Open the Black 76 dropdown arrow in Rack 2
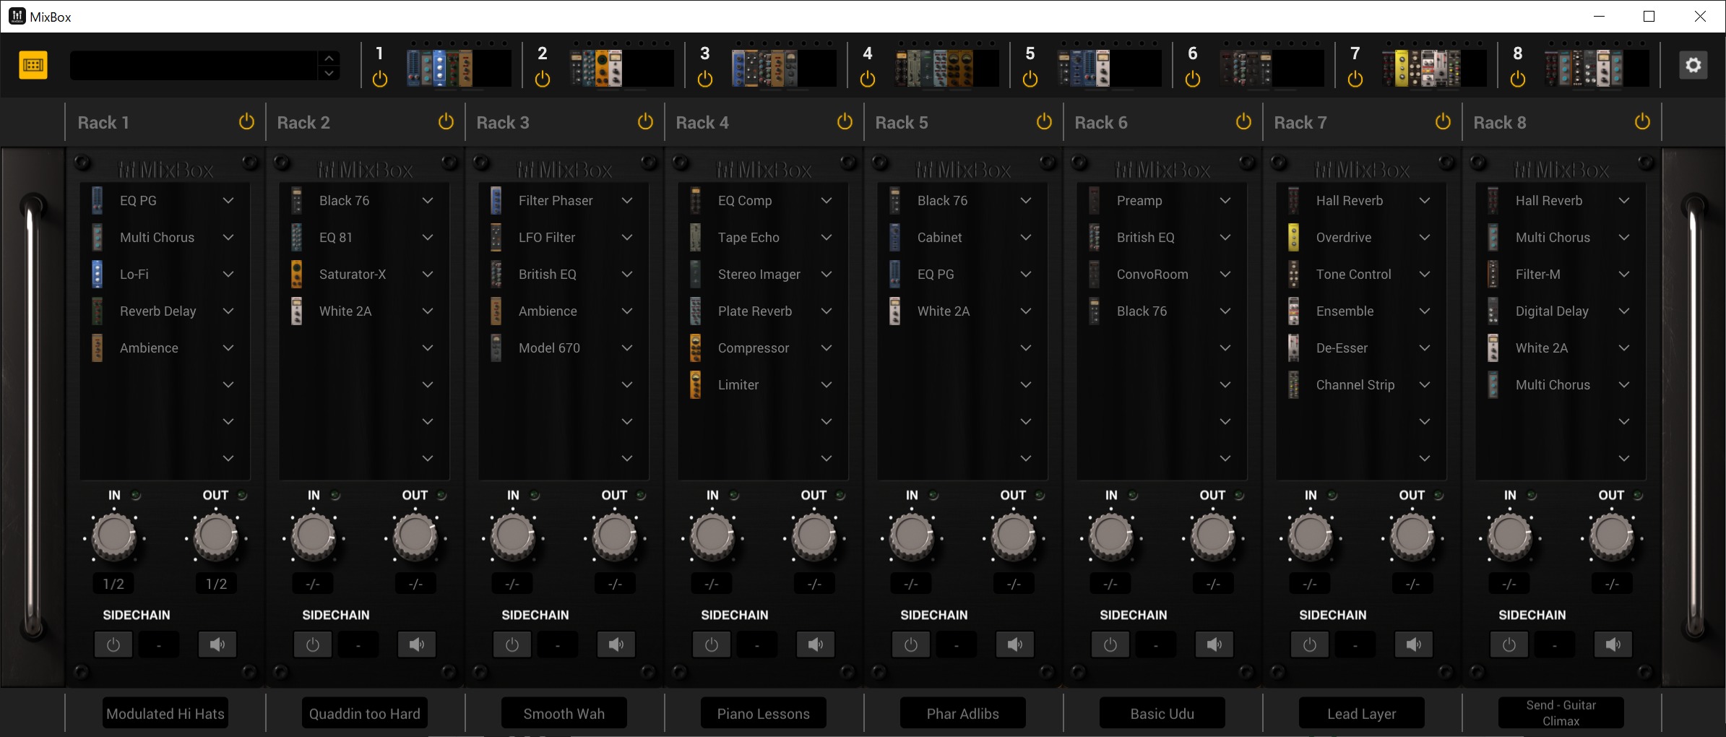Viewport: 1726px width, 737px height. tap(428, 200)
